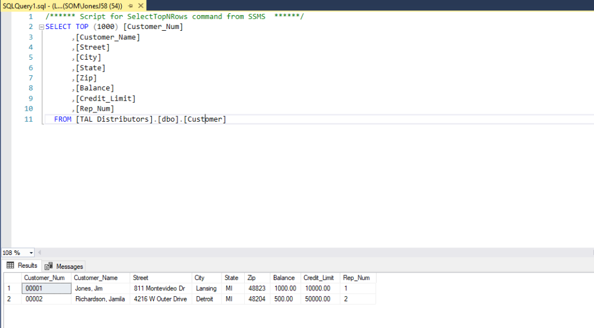The image size is (594, 328).
Task: Click the City column header
Action: 207,278
